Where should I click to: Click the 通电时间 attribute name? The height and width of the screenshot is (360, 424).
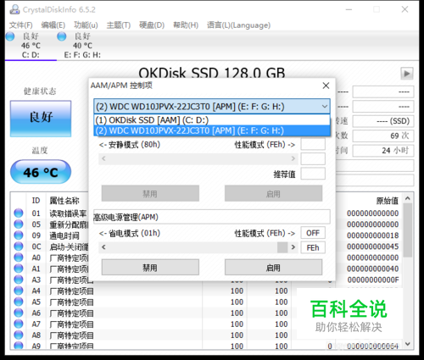click(64, 235)
